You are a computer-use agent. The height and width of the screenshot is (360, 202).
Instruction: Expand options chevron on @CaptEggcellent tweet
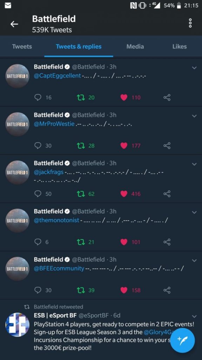coord(194,68)
